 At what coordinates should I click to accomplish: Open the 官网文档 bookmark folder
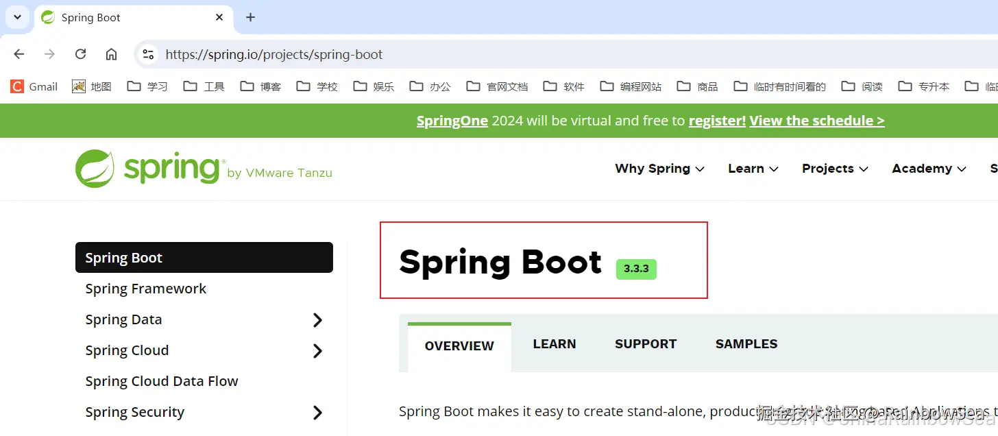pyautogui.click(x=497, y=86)
